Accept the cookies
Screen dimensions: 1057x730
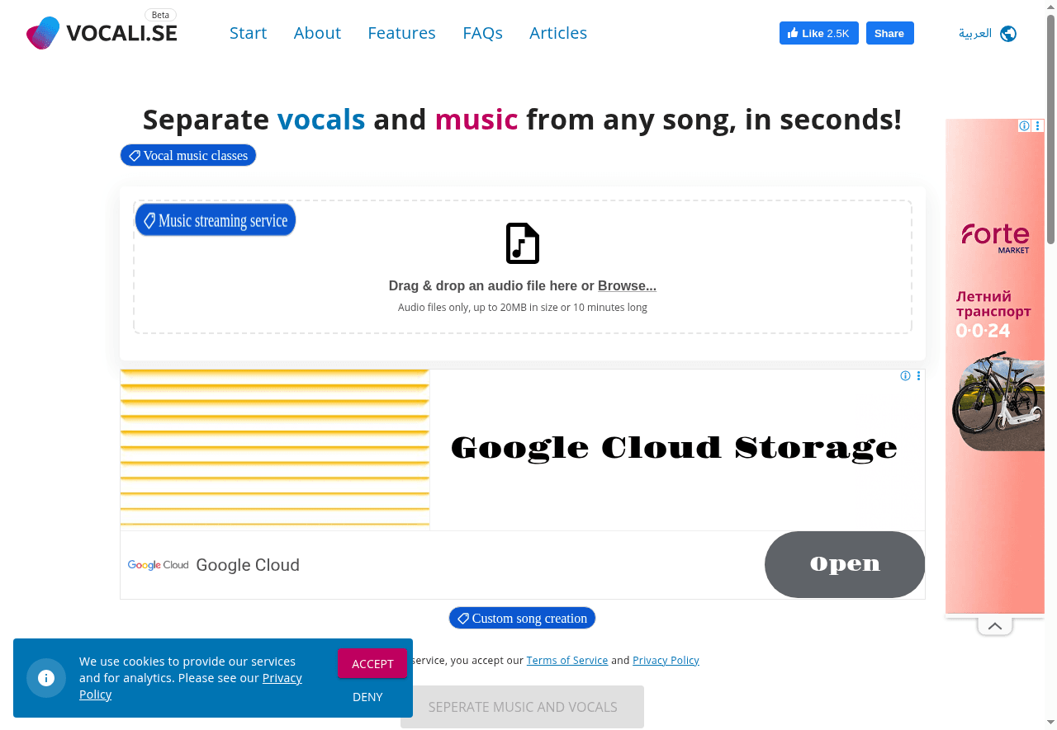pos(372,663)
